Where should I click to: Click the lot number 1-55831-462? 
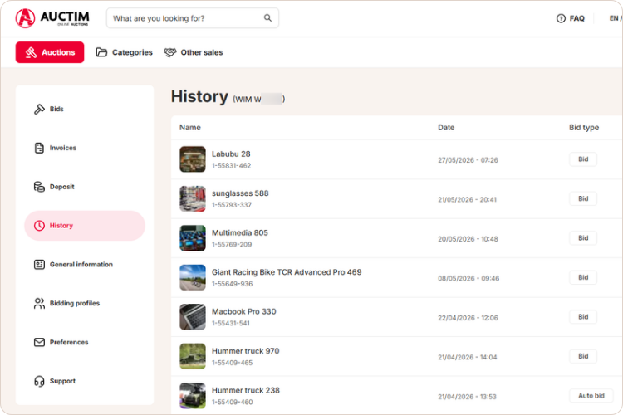231,166
